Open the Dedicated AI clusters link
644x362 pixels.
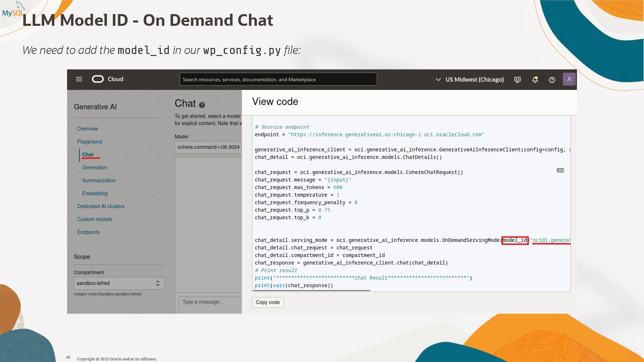101,206
